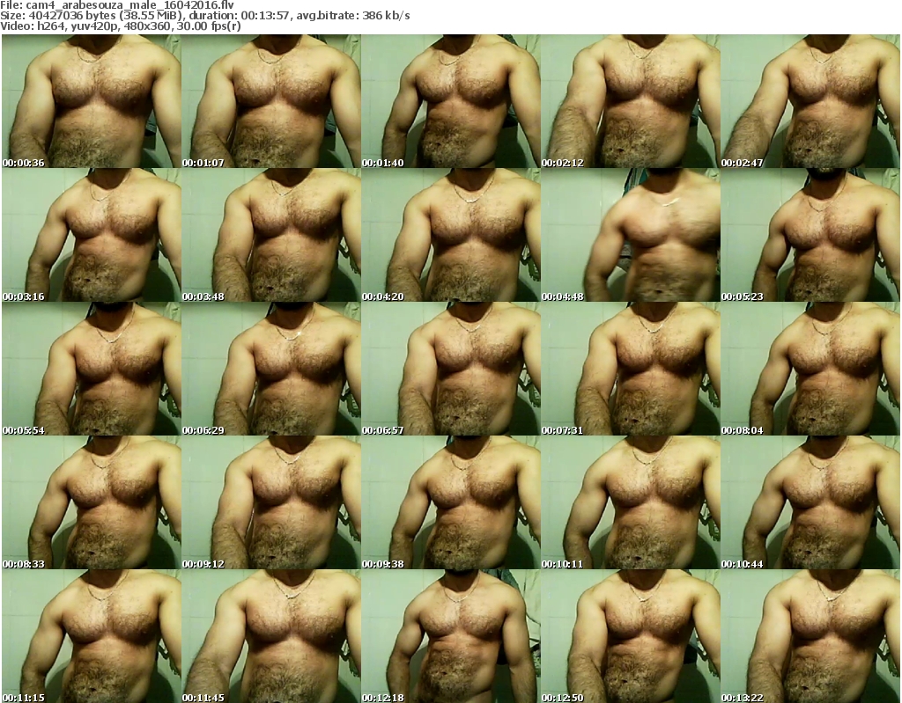Image resolution: width=902 pixels, height=703 pixels.
Task: Select the thumbnail timestamped 00:08:04
Action: 810,369
